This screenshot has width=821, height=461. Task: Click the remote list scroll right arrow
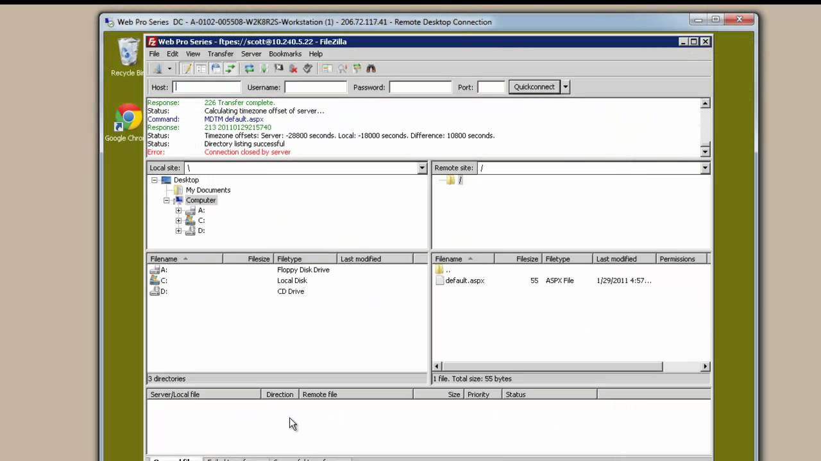click(x=705, y=366)
